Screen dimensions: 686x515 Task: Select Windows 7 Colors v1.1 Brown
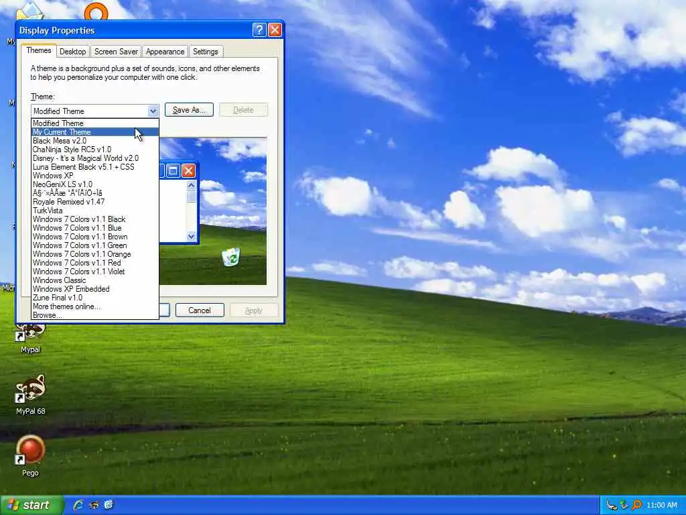tap(95, 237)
